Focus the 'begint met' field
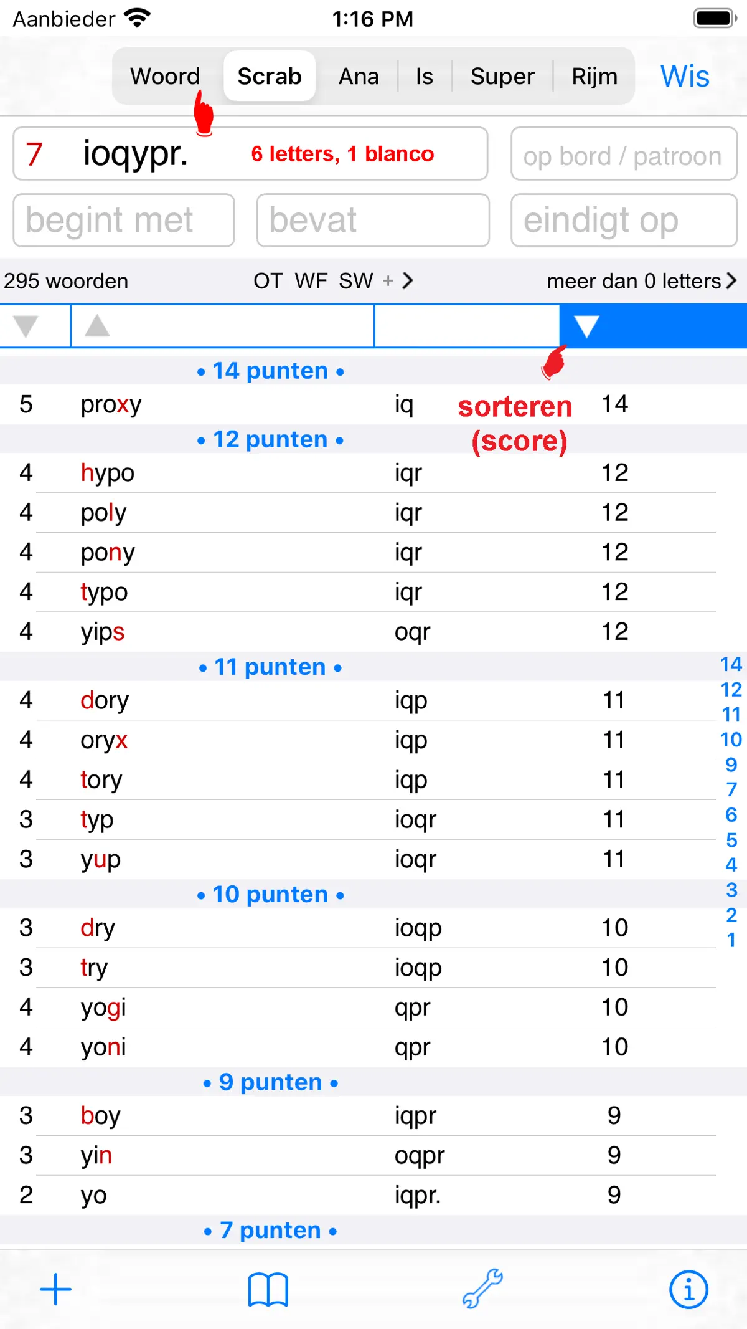This screenshot has height=1329, width=747. (x=124, y=220)
